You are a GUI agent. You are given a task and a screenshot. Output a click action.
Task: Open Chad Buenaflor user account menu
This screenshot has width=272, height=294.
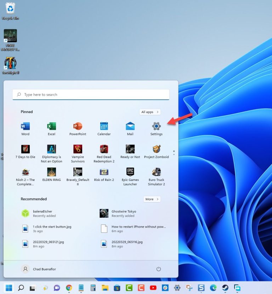coord(38,269)
